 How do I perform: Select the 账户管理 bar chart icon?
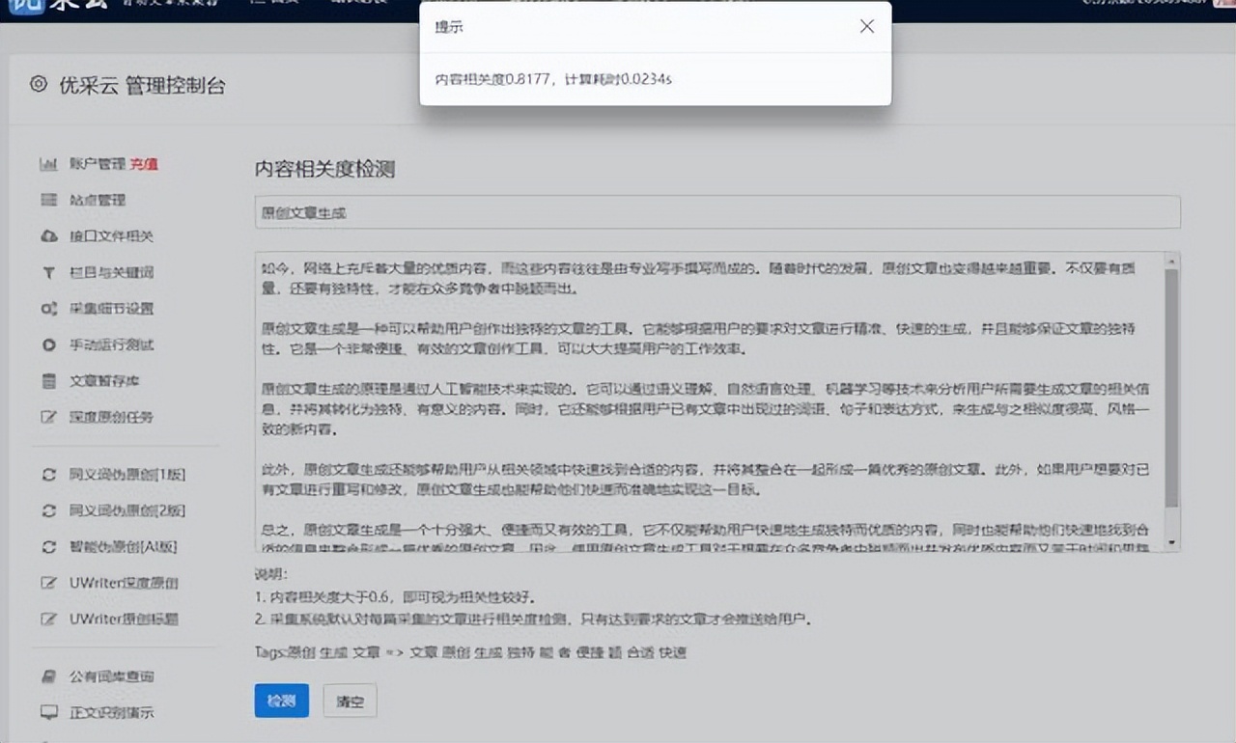tap(48, 164)
